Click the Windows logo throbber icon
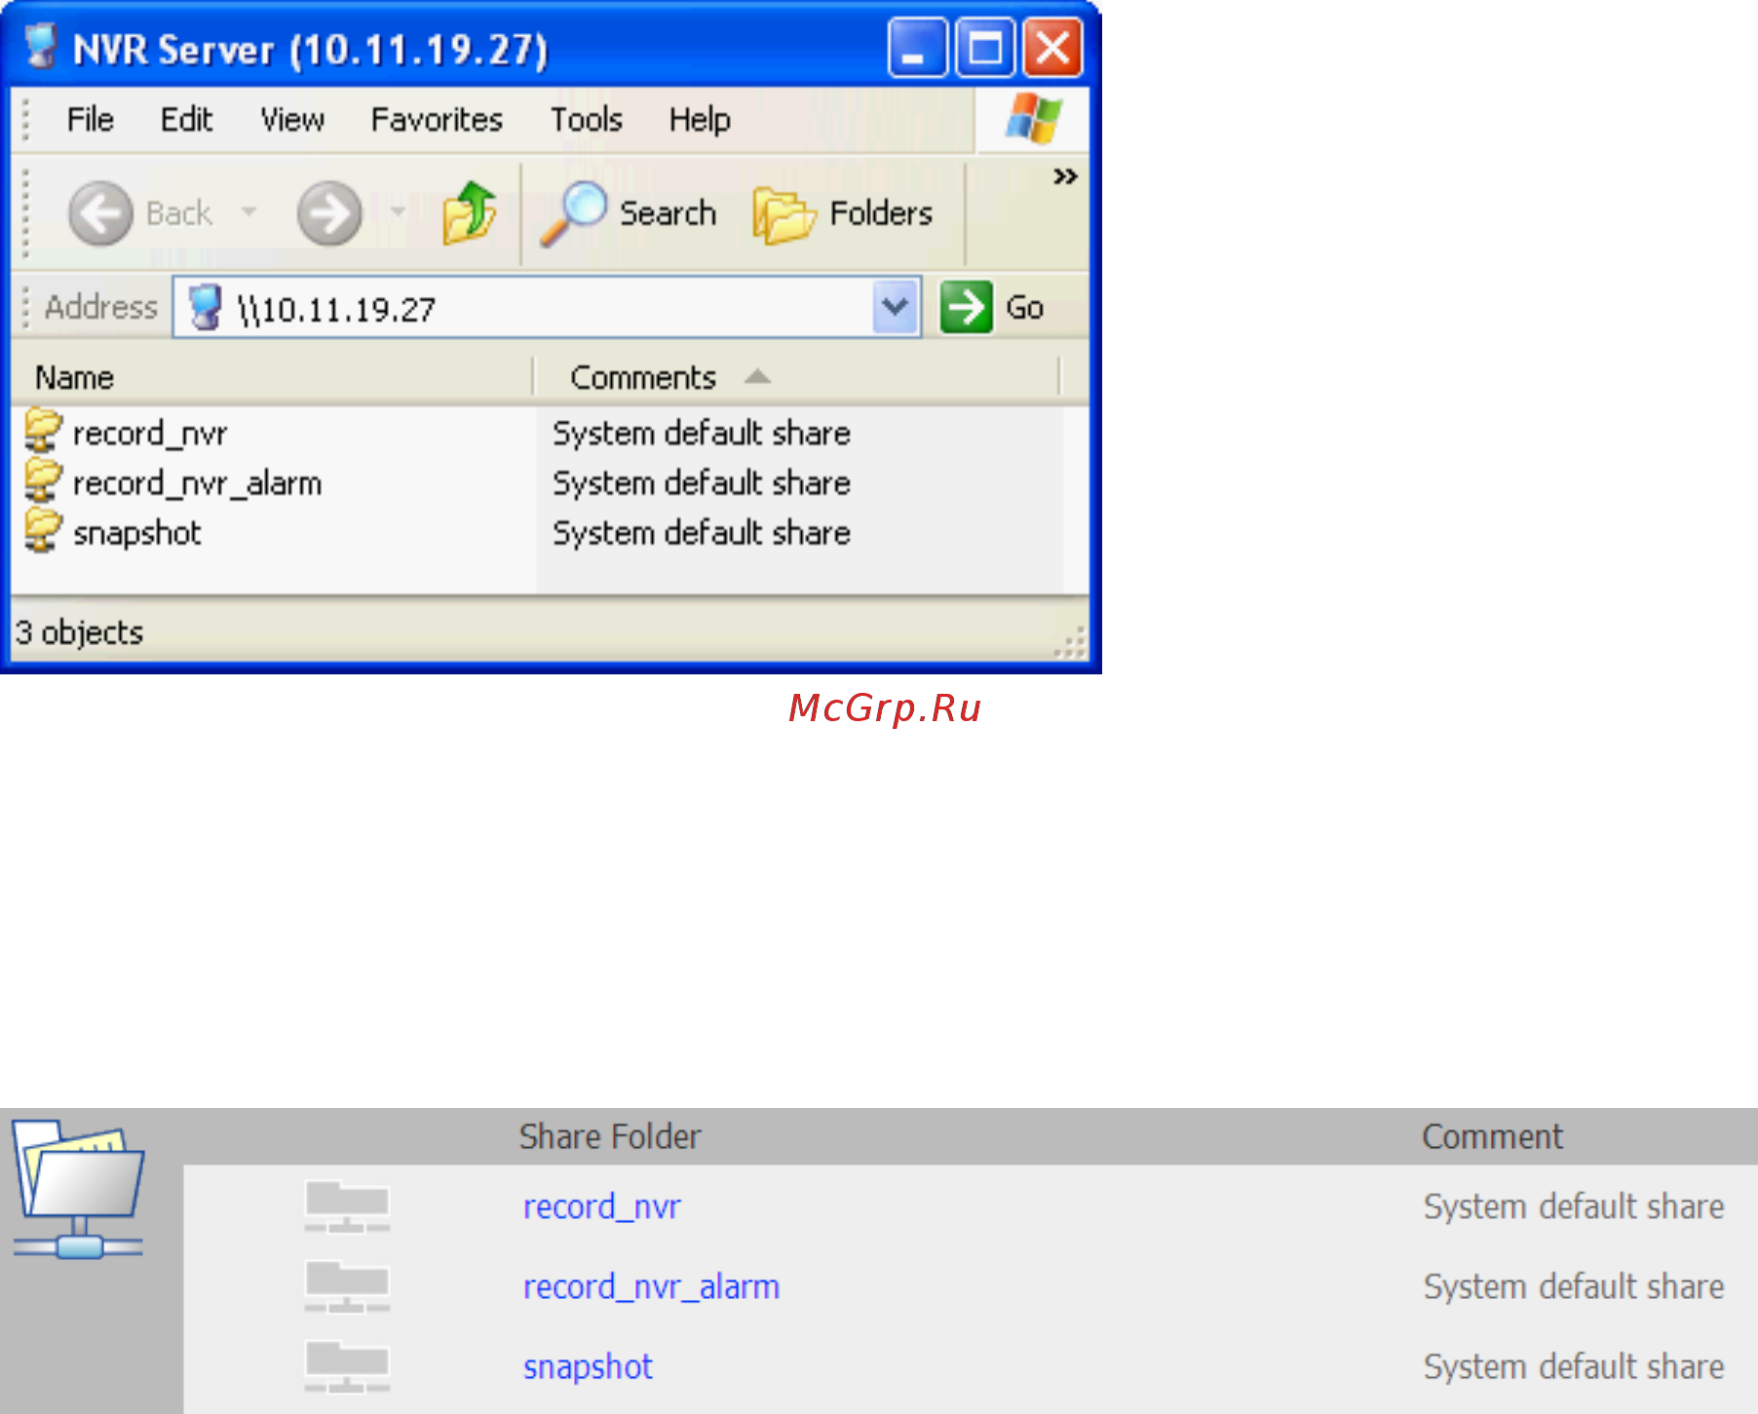 [x=1033, y=119]
